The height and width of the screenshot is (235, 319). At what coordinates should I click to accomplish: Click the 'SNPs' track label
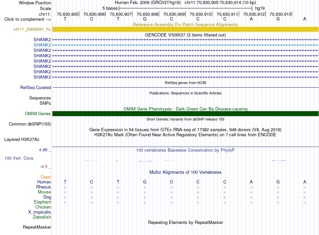pyautogui.click(x=45, y=103)
